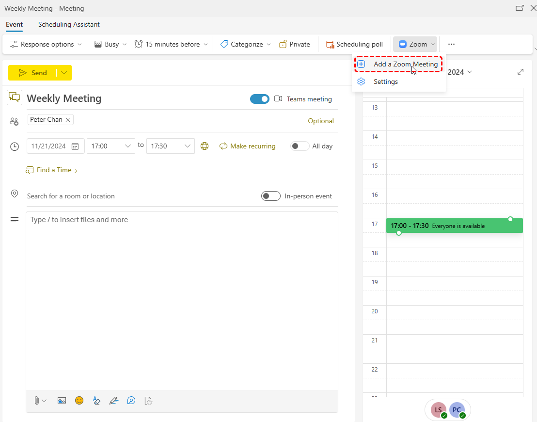Viewport: 537px width, 422px height.
Task: Click the add attendees people icon
Action: 14,121
